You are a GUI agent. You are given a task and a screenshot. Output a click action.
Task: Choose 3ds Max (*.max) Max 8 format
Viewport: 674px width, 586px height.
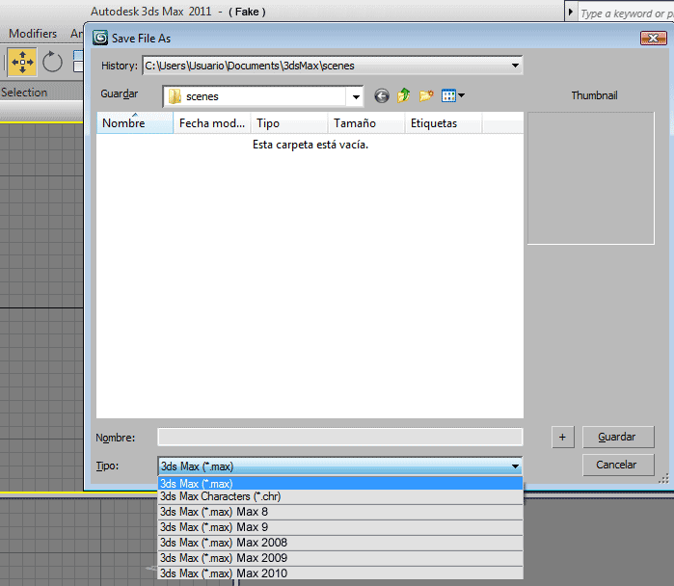pos(340,512)
